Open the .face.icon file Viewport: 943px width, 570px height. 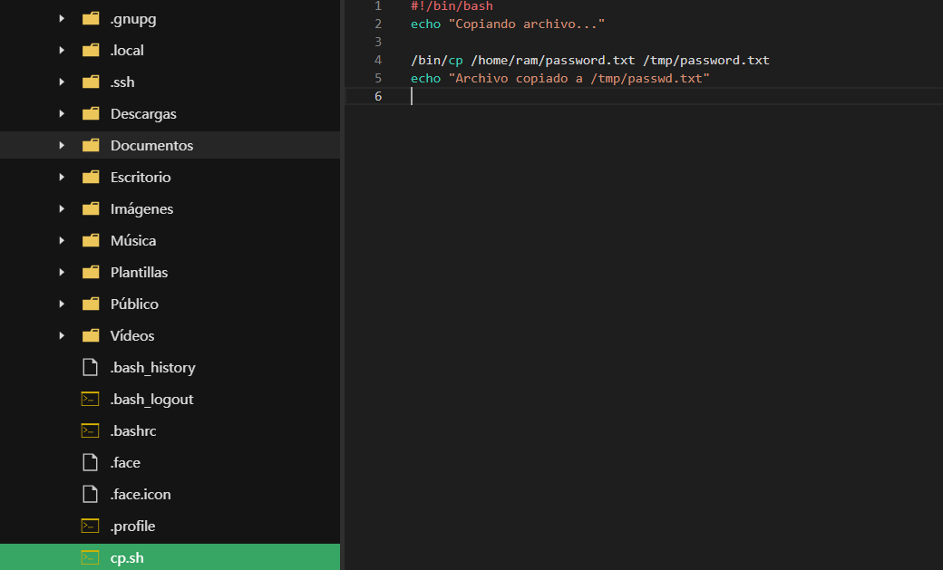pos(141,495)
